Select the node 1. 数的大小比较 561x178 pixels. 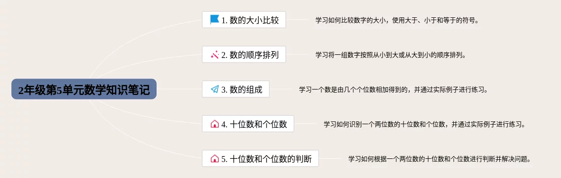(x=244, y=20)
